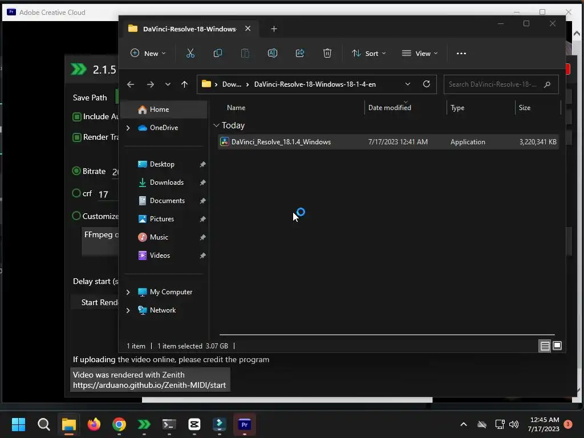The image size is (584, 438).
Task: Collapse the Today group
Action: point(216,125)
